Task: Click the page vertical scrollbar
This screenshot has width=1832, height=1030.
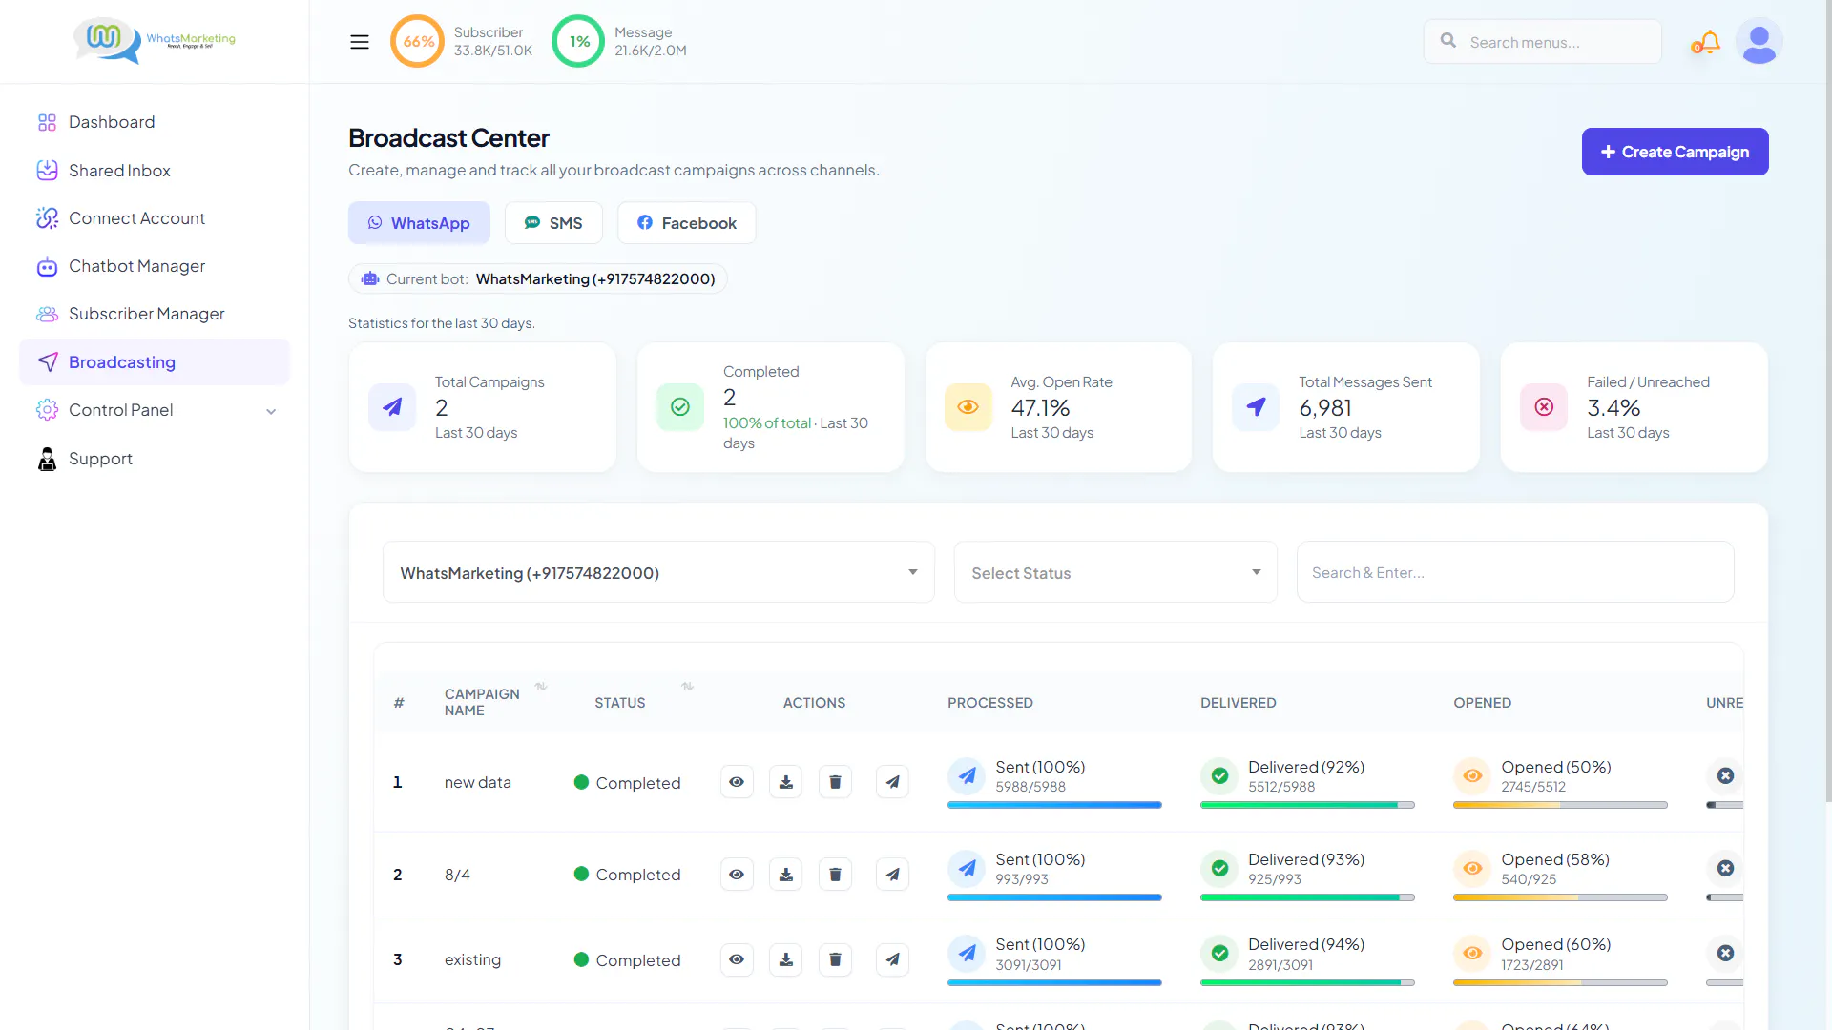Action: [1827, 401]
